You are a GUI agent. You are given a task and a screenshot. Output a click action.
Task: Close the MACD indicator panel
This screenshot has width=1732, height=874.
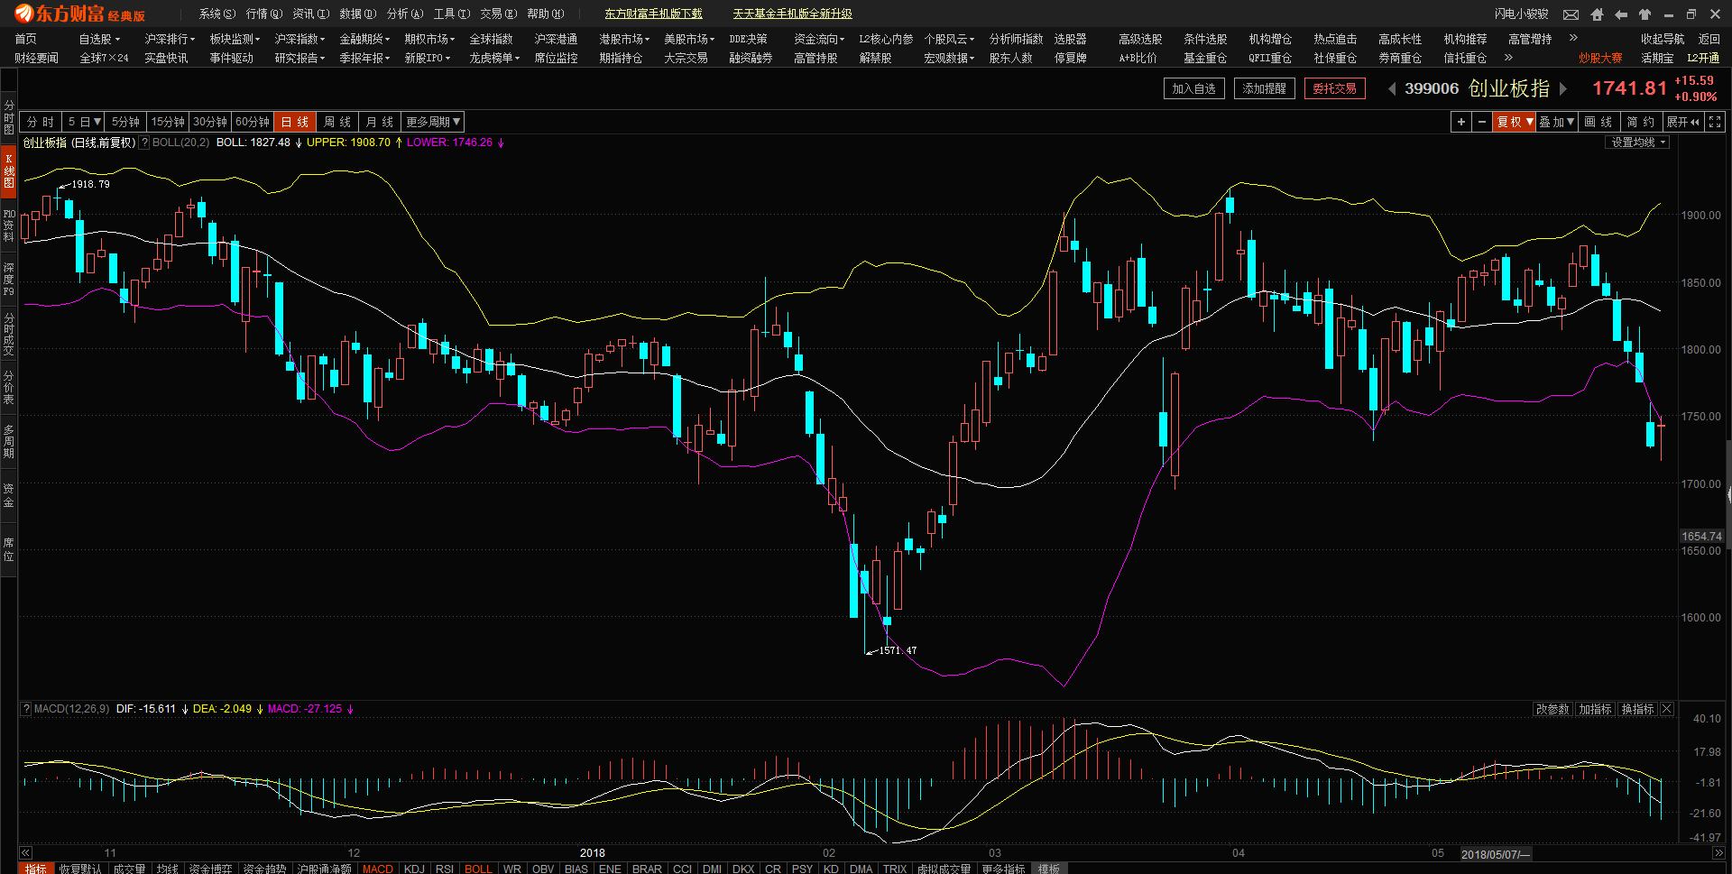coord(1667,709)
